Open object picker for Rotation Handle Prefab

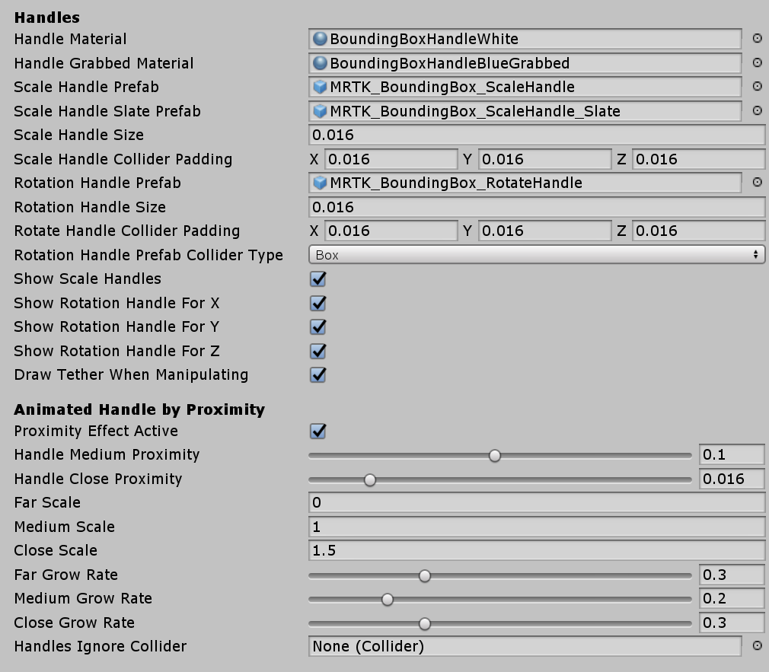pos(757,183)
